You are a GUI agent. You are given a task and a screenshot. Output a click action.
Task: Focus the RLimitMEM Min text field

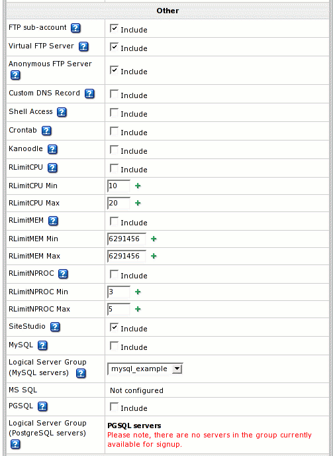[126, 239]
